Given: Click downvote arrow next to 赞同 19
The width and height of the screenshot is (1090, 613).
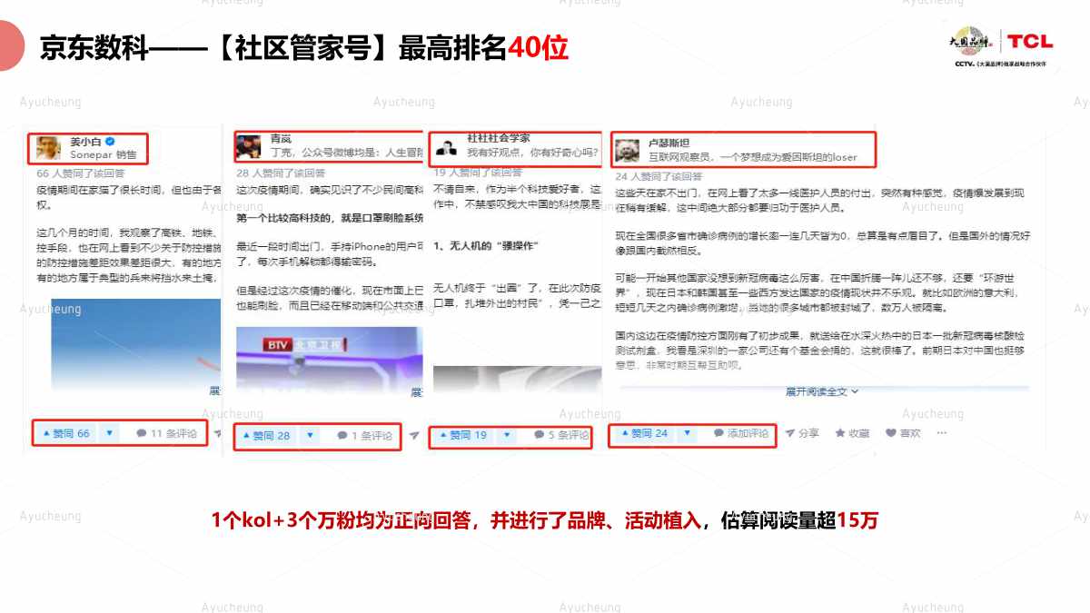Looking at the screenshot, I should click(506, 435).
